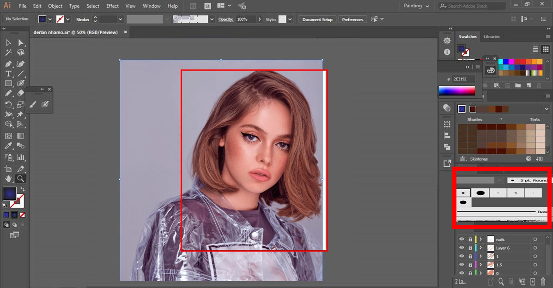Screen dimensions: 553x288
Task: Select the Zoom tool in toolbar
Action: pyautogui.click(x=21, y=179)
